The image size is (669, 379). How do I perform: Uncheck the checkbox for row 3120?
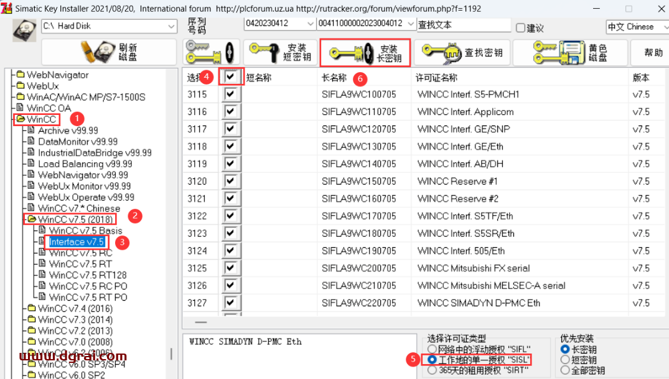coord(232,181)
